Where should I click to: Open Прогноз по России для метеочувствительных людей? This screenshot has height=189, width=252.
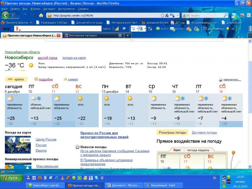coord(104,135)
